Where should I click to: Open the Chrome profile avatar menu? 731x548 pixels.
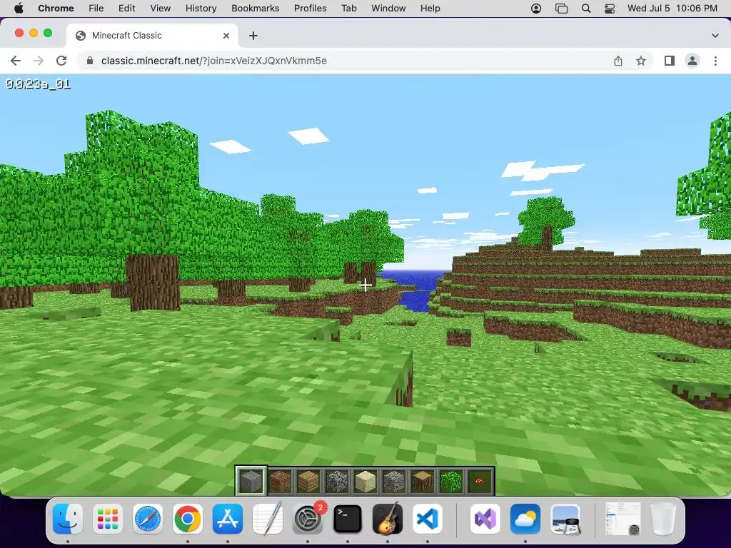(692, 61)
